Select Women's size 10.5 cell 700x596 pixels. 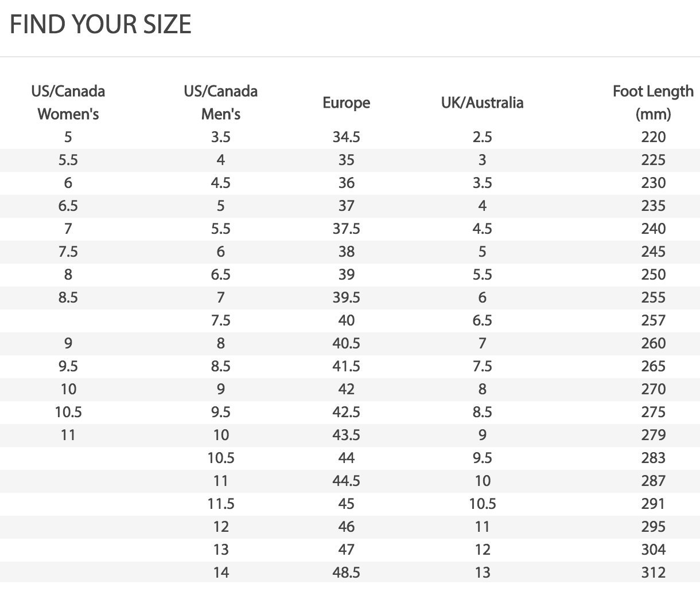click(68, 412)
